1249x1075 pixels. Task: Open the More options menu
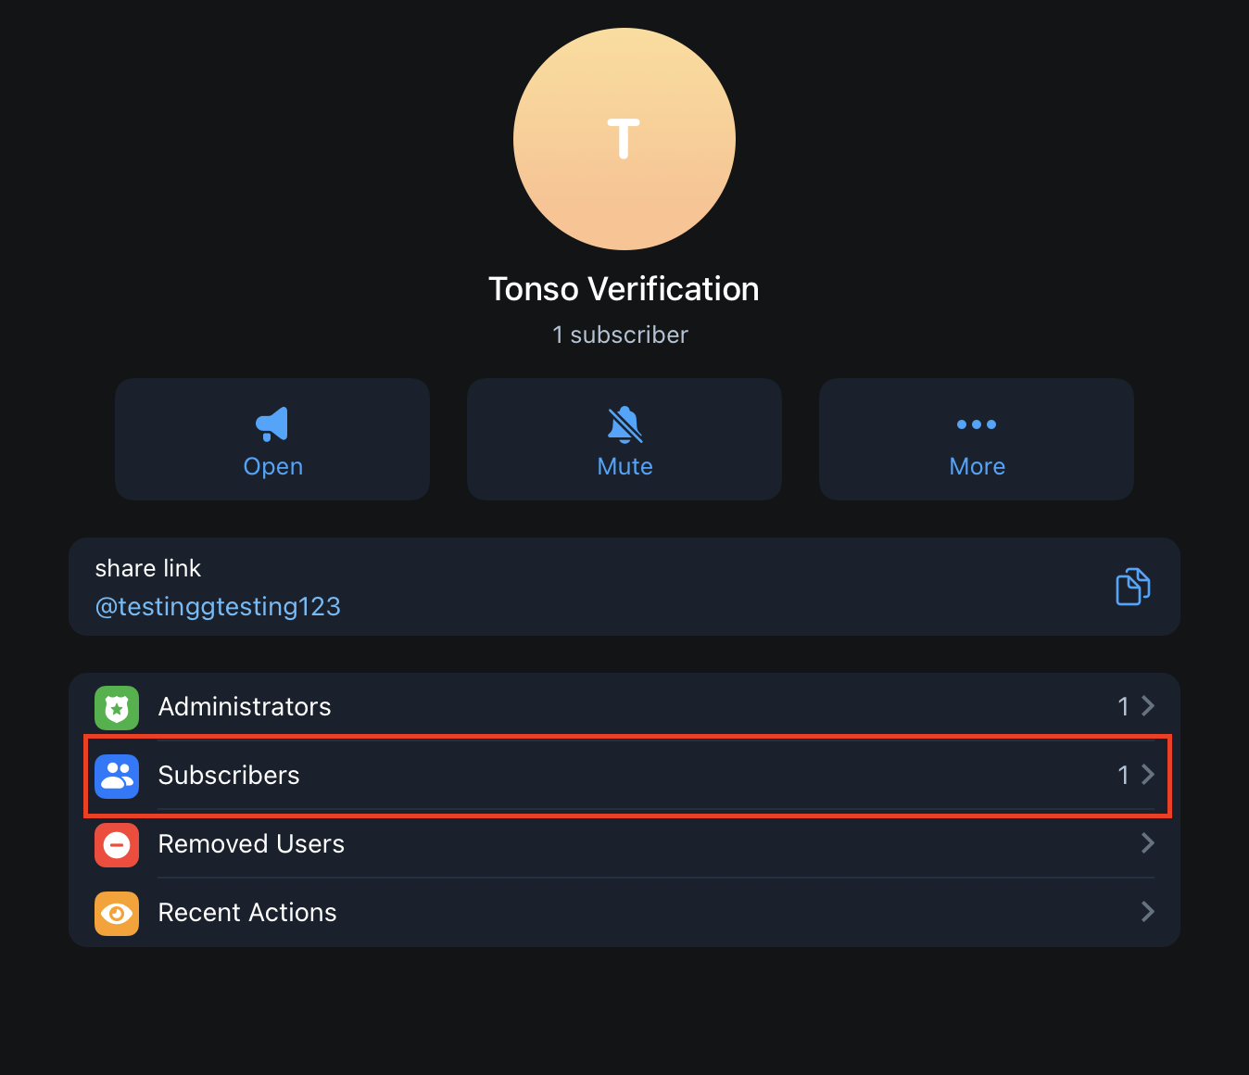[x=976, y=439]
